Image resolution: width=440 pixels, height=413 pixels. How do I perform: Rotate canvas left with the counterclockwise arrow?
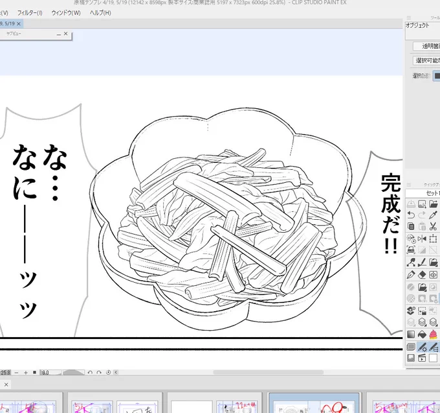click(x=90, y=373)
